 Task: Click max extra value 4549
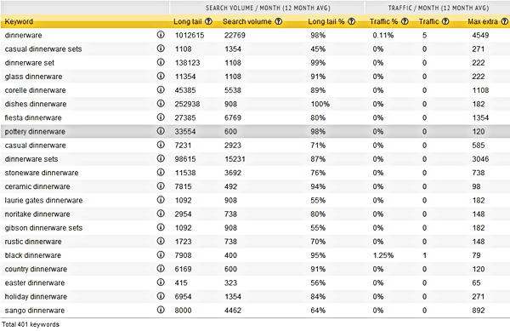pos(480,35)
